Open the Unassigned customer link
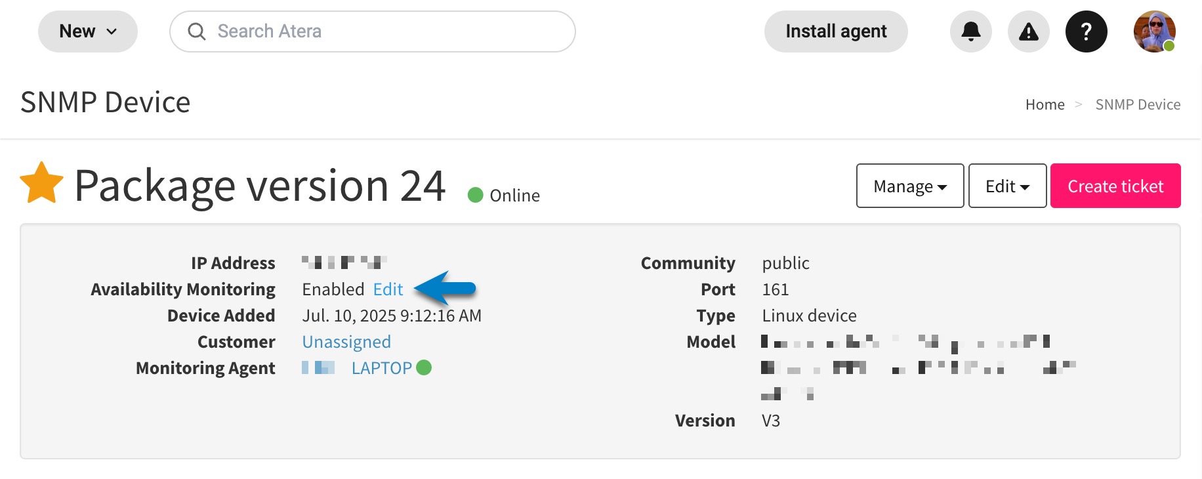The height and width of the screenshot is (479, 1202). (346, 342)
